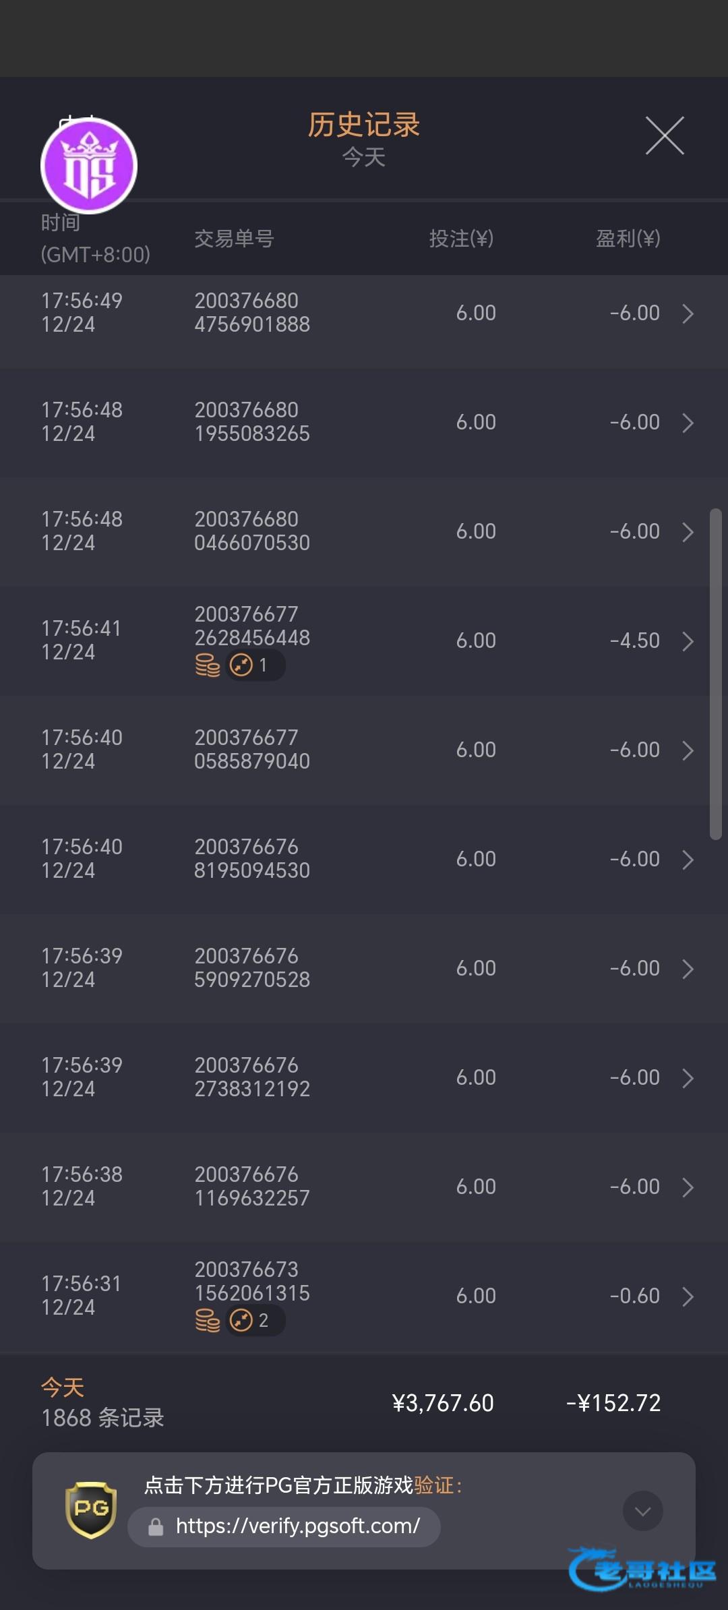Open chevron of transaction 8195094530
Viewport: 728px width, 1610px height.
point(688,860)
